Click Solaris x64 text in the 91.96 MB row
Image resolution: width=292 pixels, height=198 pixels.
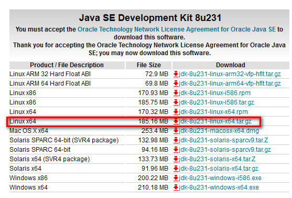point(25,169)
